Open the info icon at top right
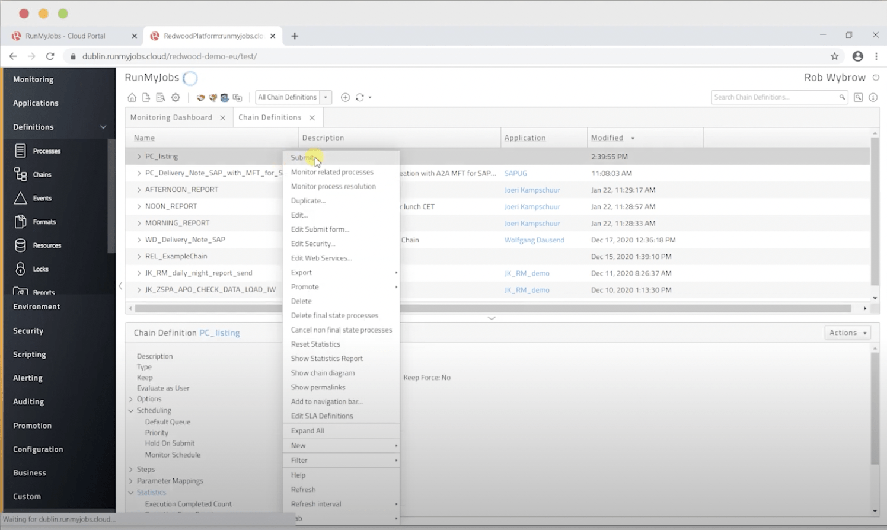The width and height of the screenshot is (887, 530). [873, 97]
